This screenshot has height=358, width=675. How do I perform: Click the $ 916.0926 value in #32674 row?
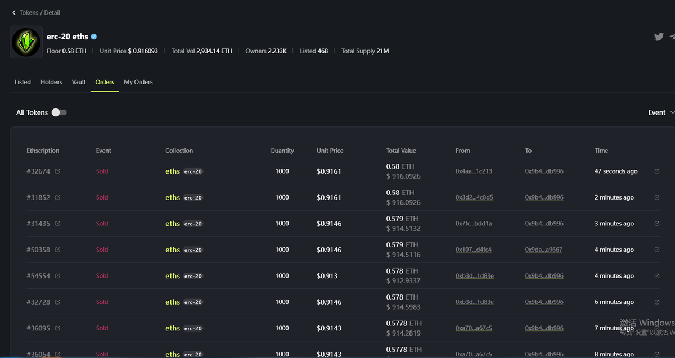pos(403,176)
